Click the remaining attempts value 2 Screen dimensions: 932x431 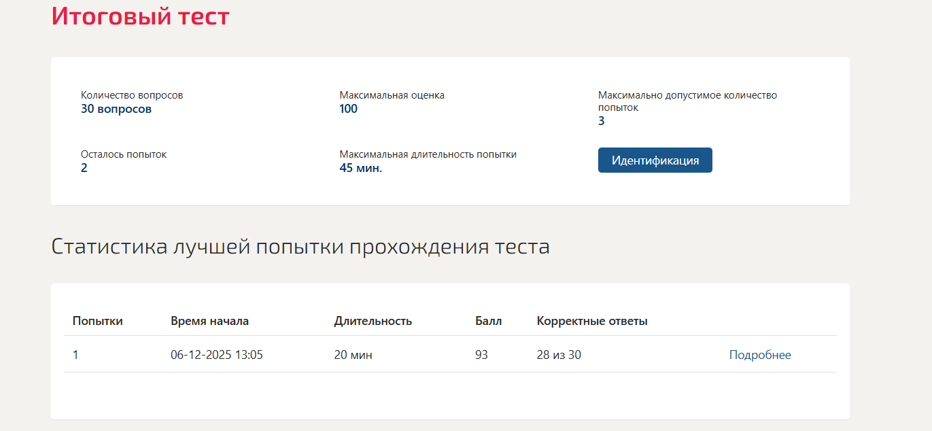[x=84, y=168]
